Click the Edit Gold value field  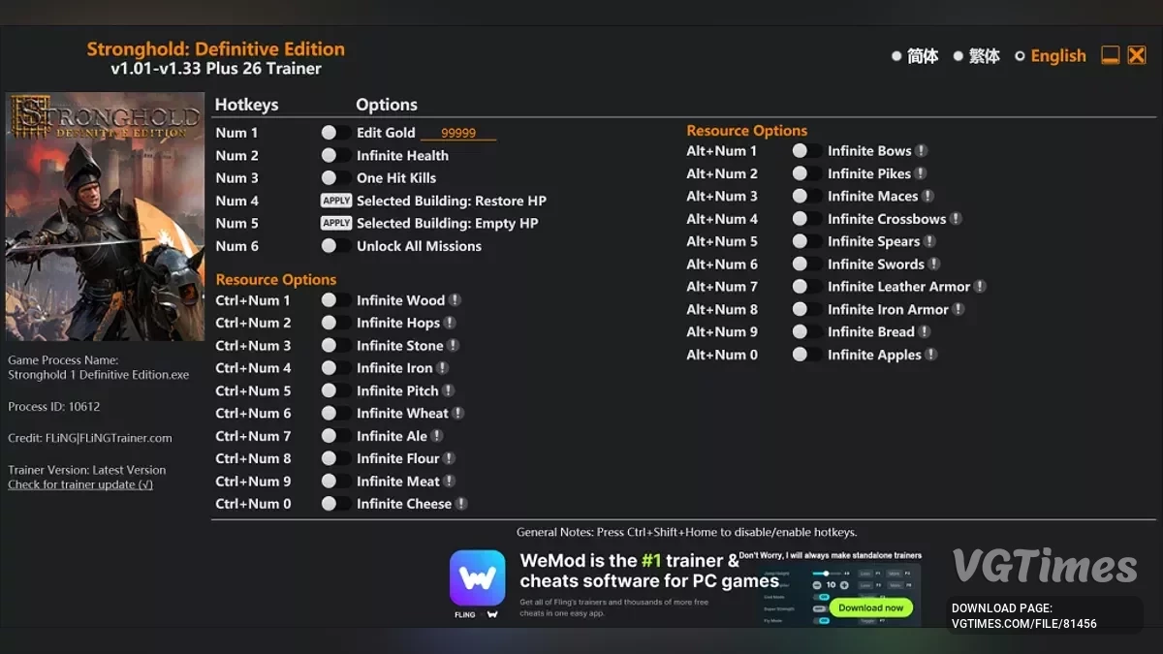tap(458, 134)
